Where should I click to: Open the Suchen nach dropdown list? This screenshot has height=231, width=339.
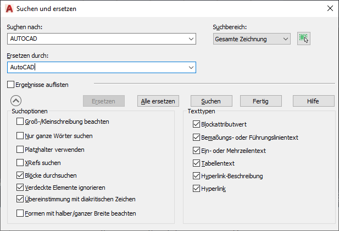(191, 39)
